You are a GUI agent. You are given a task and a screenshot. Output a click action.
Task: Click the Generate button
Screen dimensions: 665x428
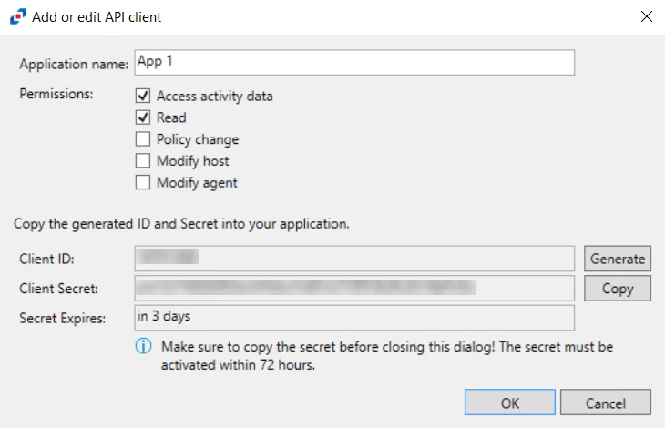[x=618, y=259]
